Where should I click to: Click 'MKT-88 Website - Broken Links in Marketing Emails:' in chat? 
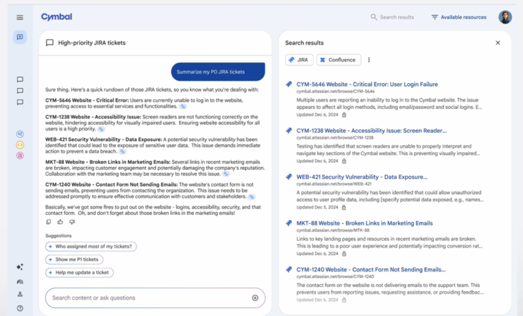[x=108, y=162]
